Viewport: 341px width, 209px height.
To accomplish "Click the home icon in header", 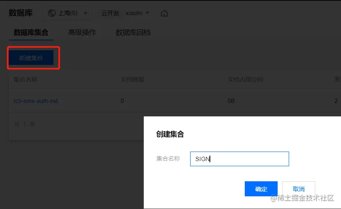I will [x=164, y=13].
